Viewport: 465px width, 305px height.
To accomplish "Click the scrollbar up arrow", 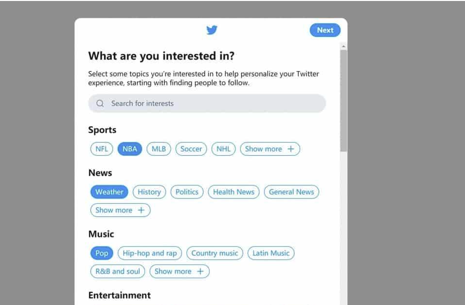I will pos(344,47).
